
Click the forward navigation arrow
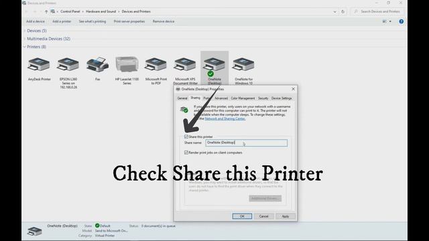pyautogui.click(x=35, y=11)
